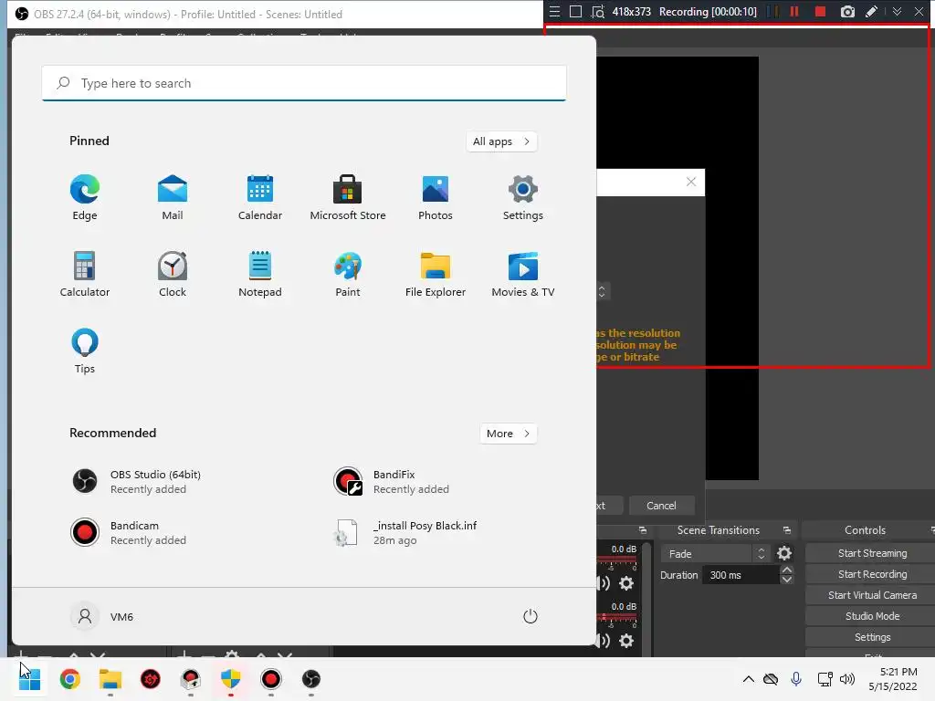Open transition properties gear beside Fade
Viewport: 935px width, 701px height.
point(784,554)
